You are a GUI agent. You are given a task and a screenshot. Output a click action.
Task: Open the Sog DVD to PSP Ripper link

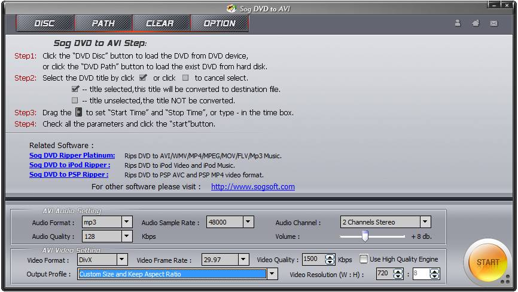pyautogui.click(x=69, y=174)
